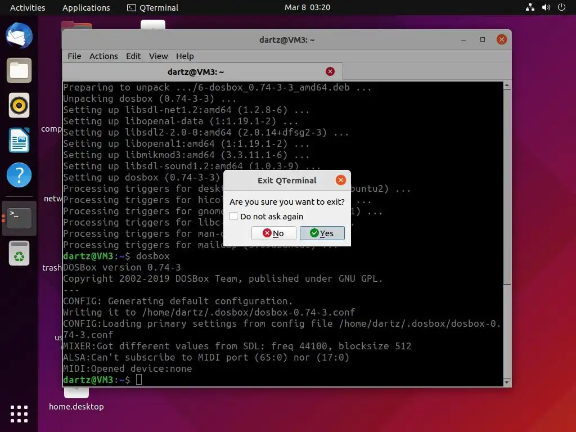The image size is (576, 432).
Task: Open the volume icon in top bar
Action: [546, 7]
